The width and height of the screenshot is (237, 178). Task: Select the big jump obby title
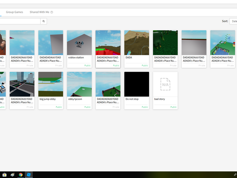pos(48,99)
